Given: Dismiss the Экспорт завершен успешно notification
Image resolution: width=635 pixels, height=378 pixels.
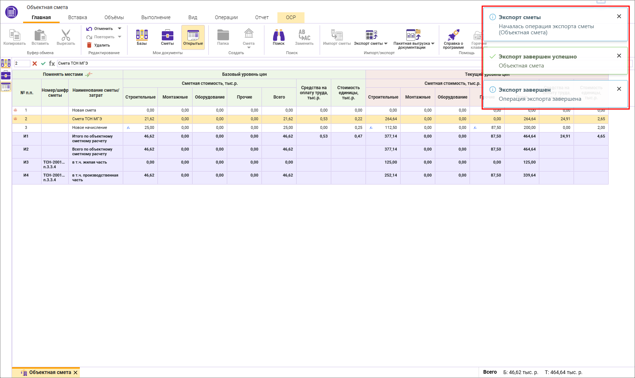Looking at the screenshot, I should click(619, 56).
